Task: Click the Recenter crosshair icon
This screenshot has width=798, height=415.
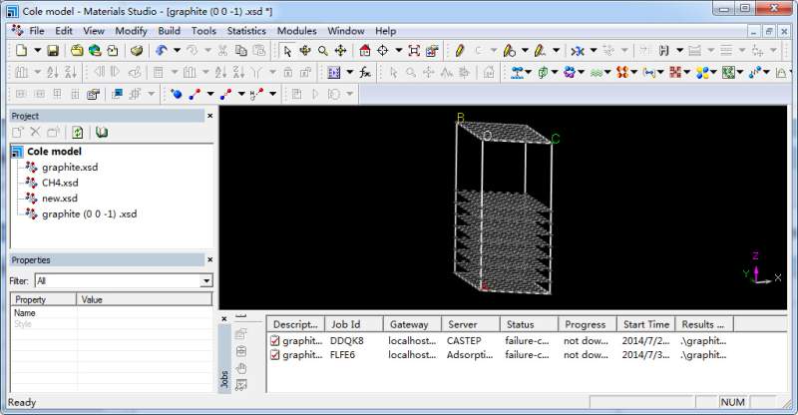Action: coord(383,51)
